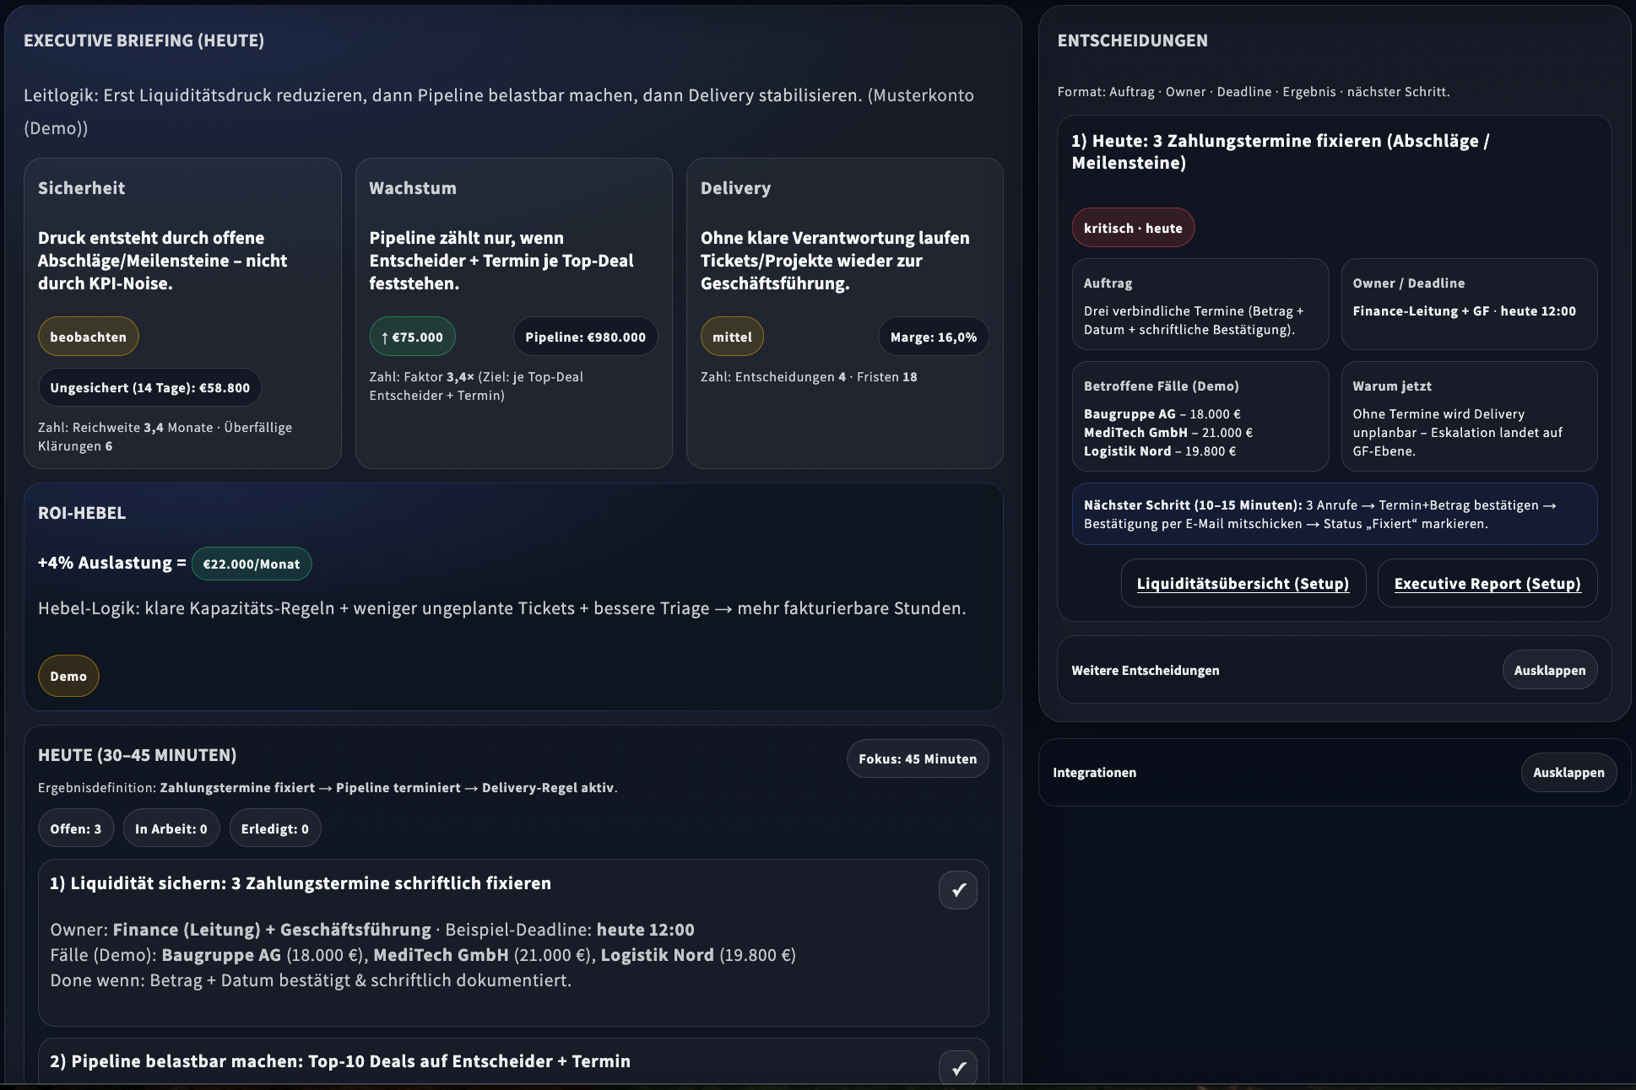Select the "Erledigt: 0" filter

274,828
